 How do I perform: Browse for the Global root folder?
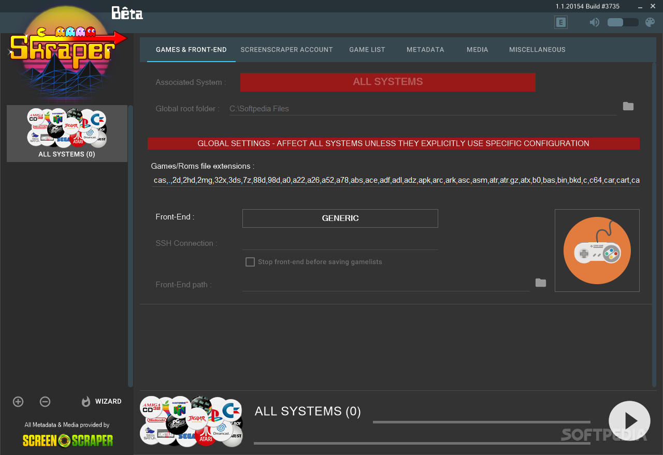click(x=628, y=107)
